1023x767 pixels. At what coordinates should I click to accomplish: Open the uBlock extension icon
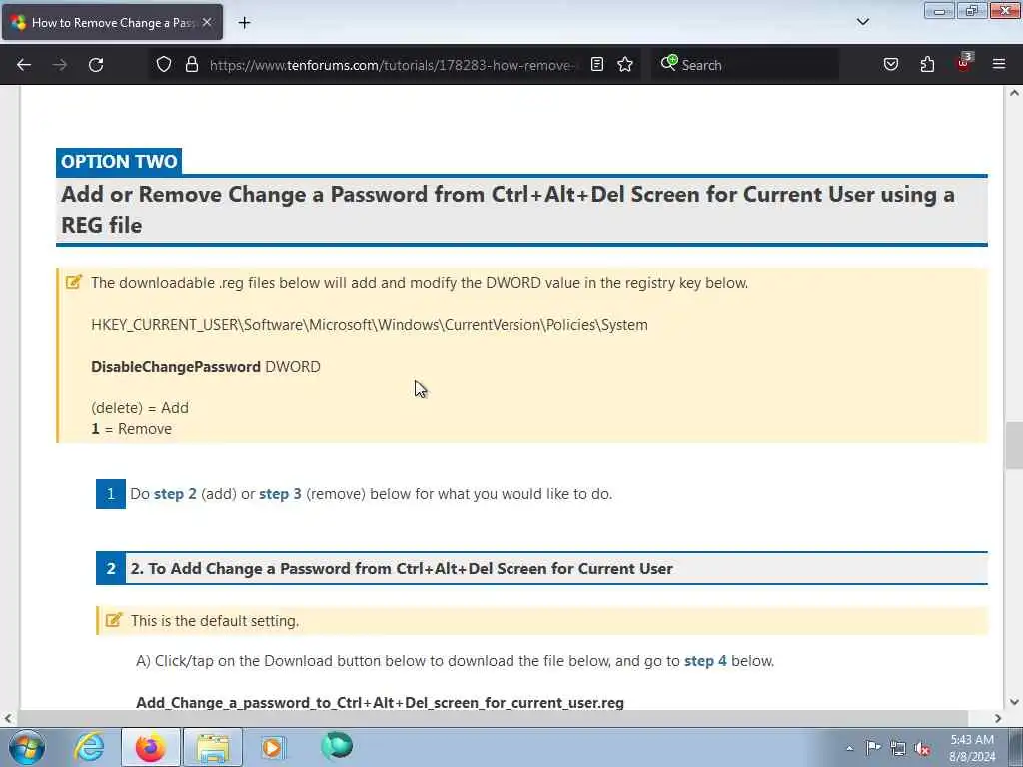tap(964, 63)
